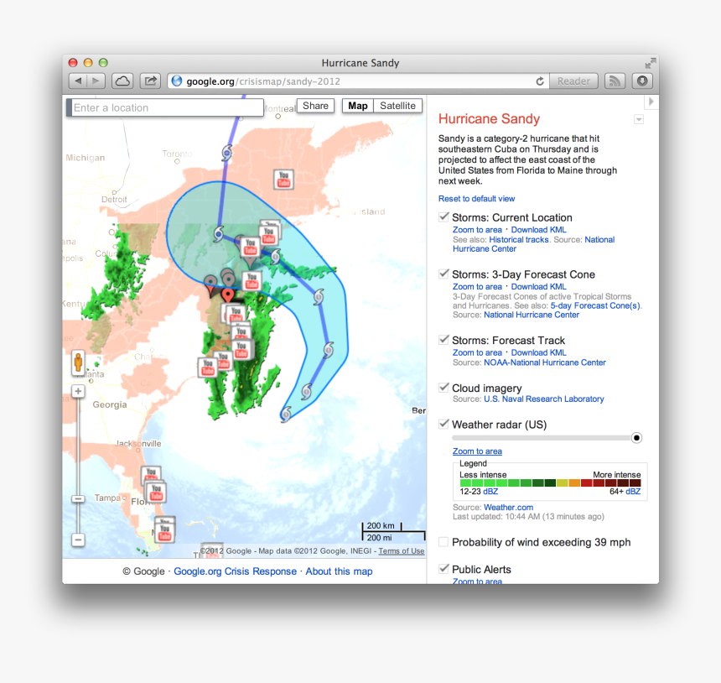Enable Probability of wind exceeding 39 mph
Image resolution: width=721 pixels, height=683 pixels.
coord(443,542)
